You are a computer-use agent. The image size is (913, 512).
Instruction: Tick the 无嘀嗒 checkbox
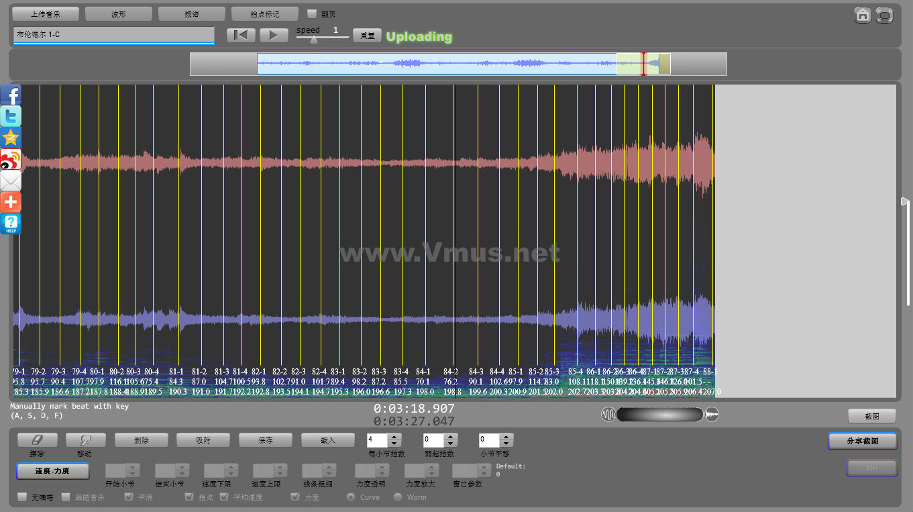click(22, 497)
